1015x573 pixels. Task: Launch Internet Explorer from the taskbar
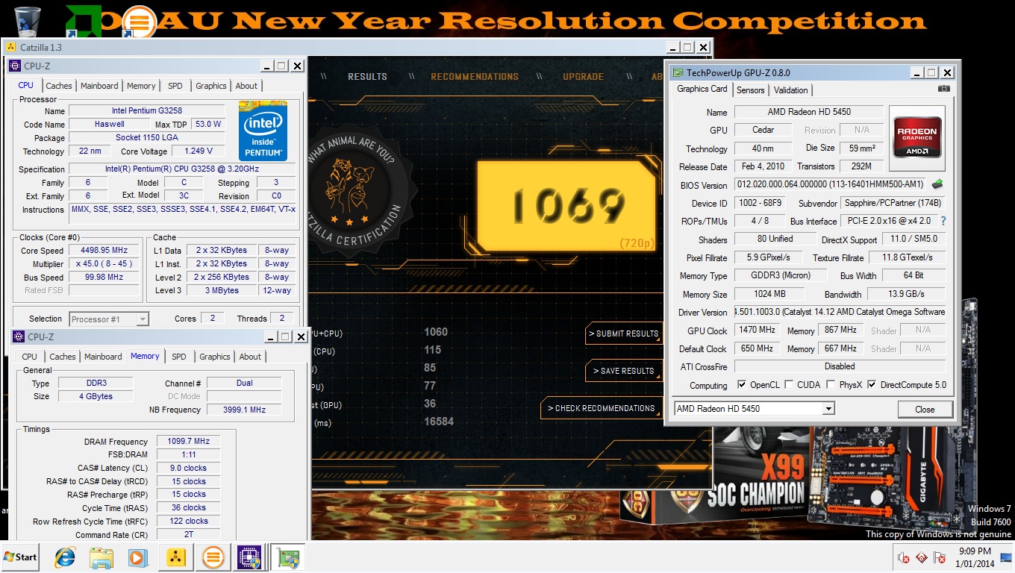tap(65, 557)
